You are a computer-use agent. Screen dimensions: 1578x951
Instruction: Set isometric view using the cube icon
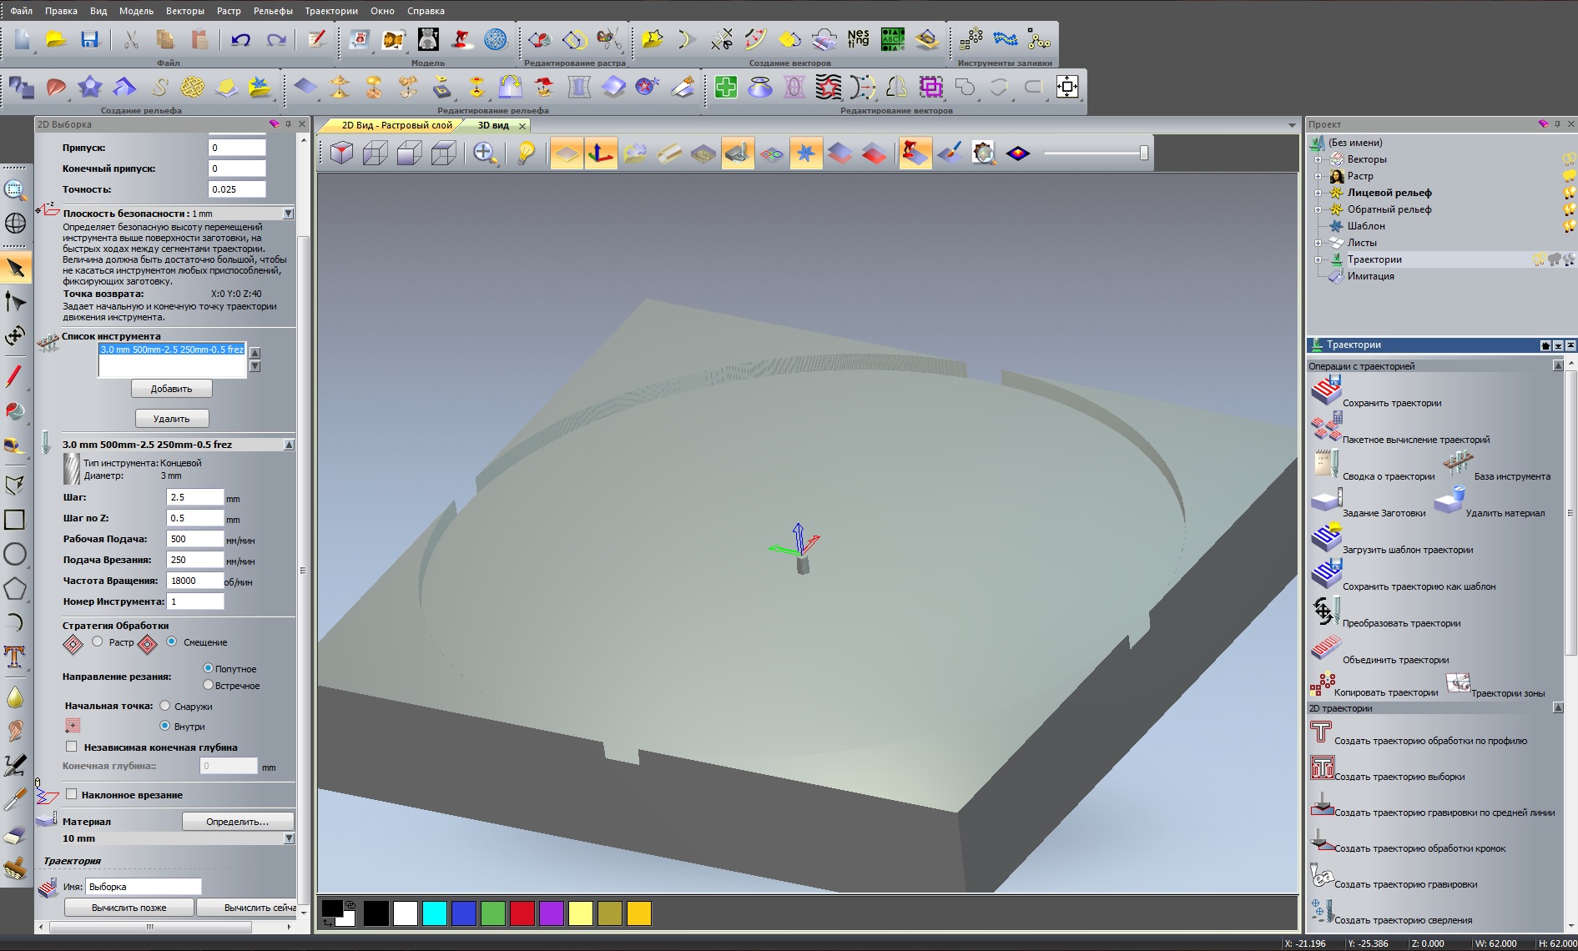[341, 153]
